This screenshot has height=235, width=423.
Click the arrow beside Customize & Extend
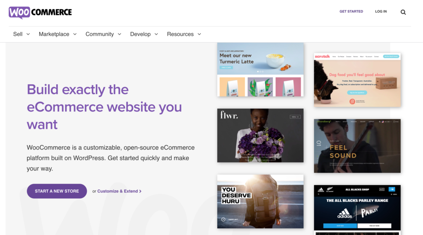[140, 191]
